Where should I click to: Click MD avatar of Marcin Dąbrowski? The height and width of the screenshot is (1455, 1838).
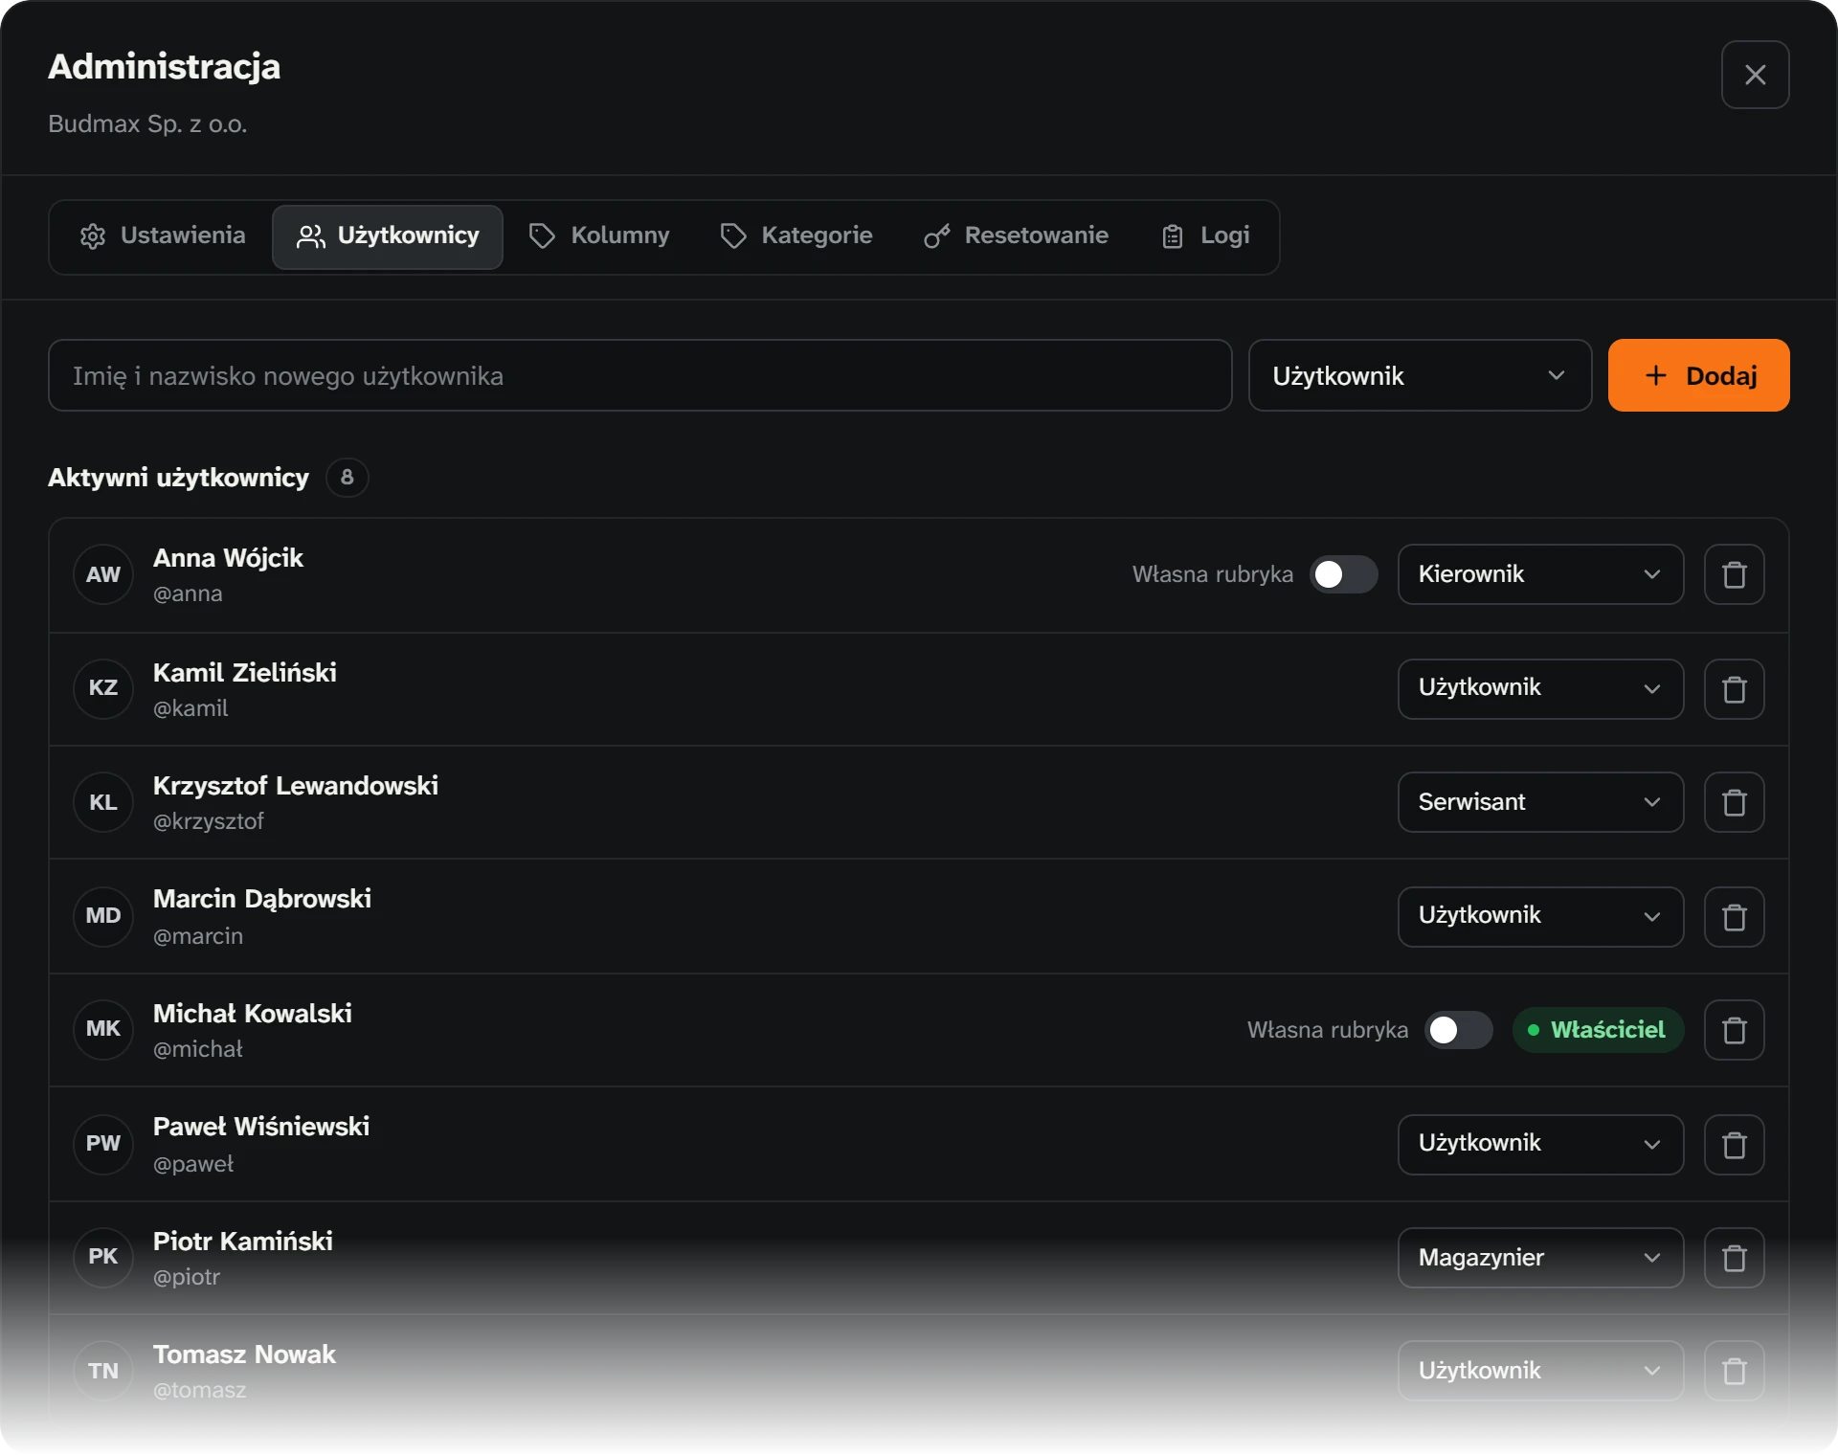(103, 916)
